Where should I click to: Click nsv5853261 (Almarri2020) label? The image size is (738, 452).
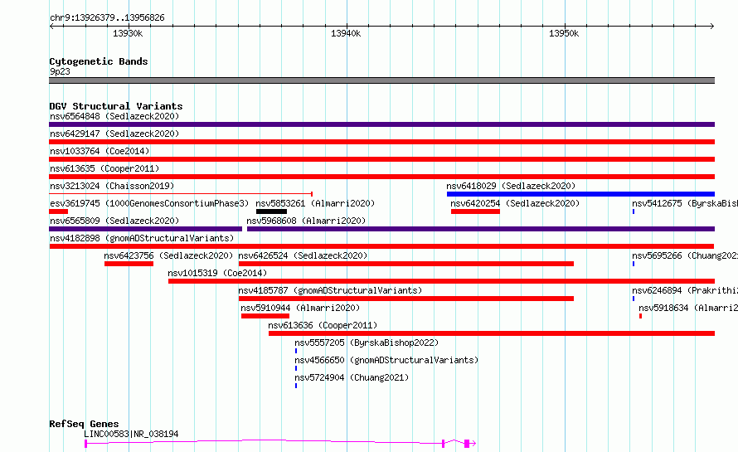[315, 203]
